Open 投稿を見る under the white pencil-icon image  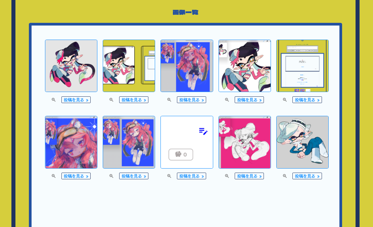(x=191, y=176)
